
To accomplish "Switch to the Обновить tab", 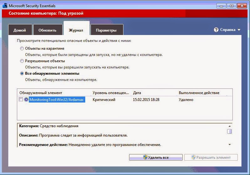I will (48, 30).
